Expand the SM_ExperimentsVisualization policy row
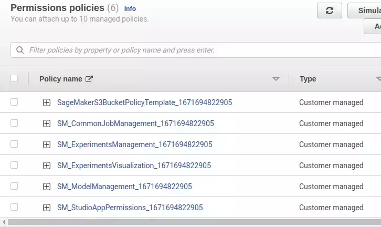This screenshot has height=227, width=381. (x=47, y=166)
